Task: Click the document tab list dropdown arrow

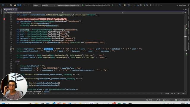Action: pos(183,10)
